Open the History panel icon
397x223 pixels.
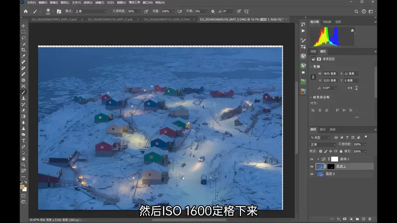point(303,24)
